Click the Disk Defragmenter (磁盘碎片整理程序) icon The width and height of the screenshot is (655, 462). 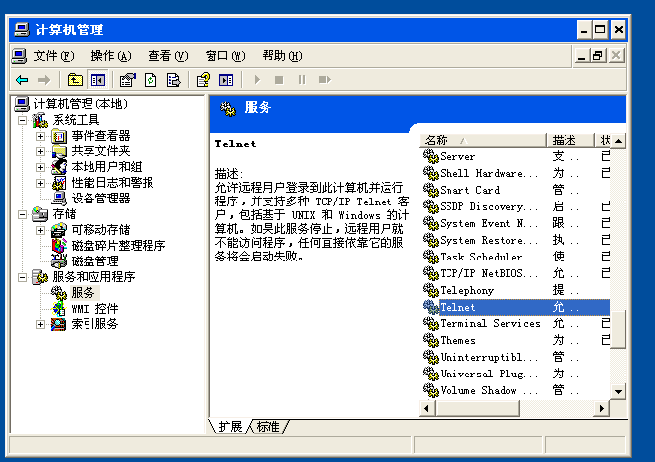coord(59,246)
